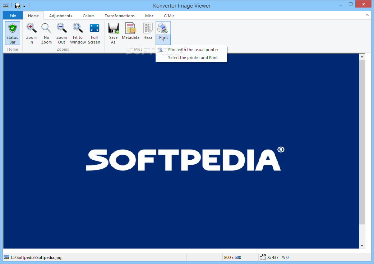Click the vertical scrollbar thumb
This screenshot has width=374, height=264.
tap(362, 142)
